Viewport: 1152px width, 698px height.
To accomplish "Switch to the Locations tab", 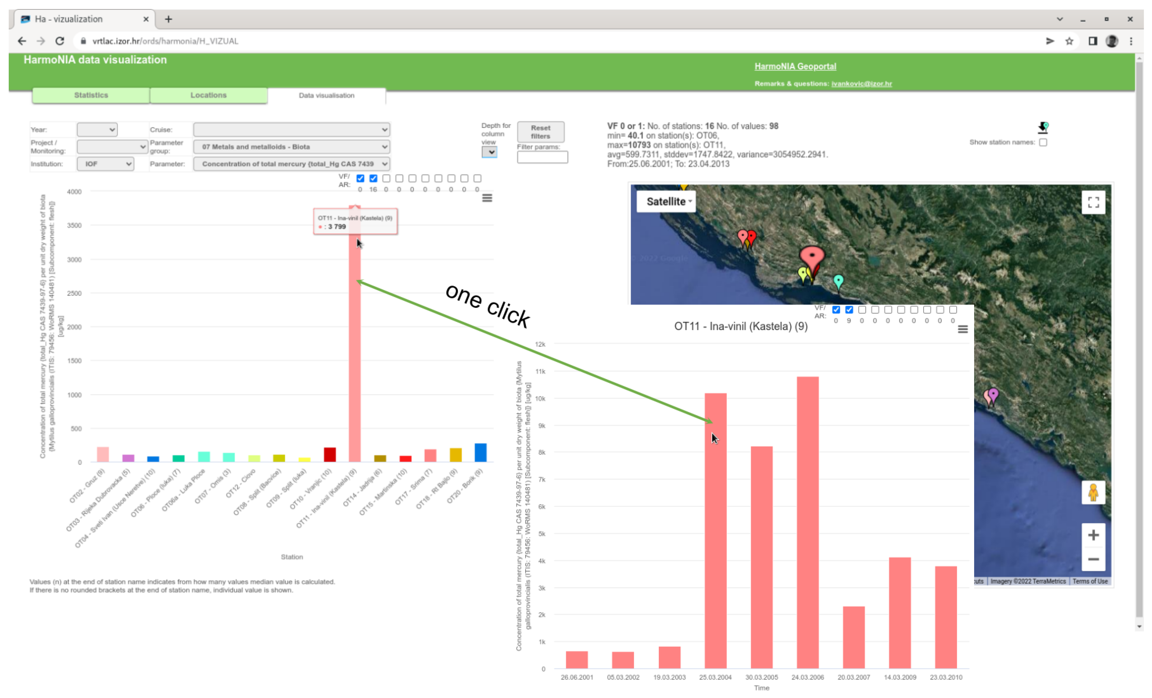I will pos(209,95).
